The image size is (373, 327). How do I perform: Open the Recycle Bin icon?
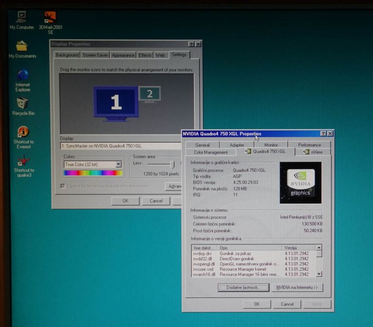click(23, 104)
